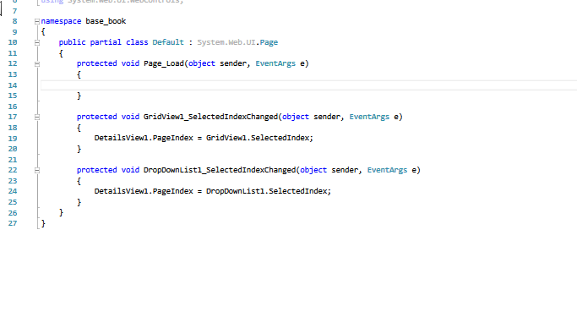
Task: Collapse the namespace base_book block
Action: pyautogui.click(x=37, y=22)
